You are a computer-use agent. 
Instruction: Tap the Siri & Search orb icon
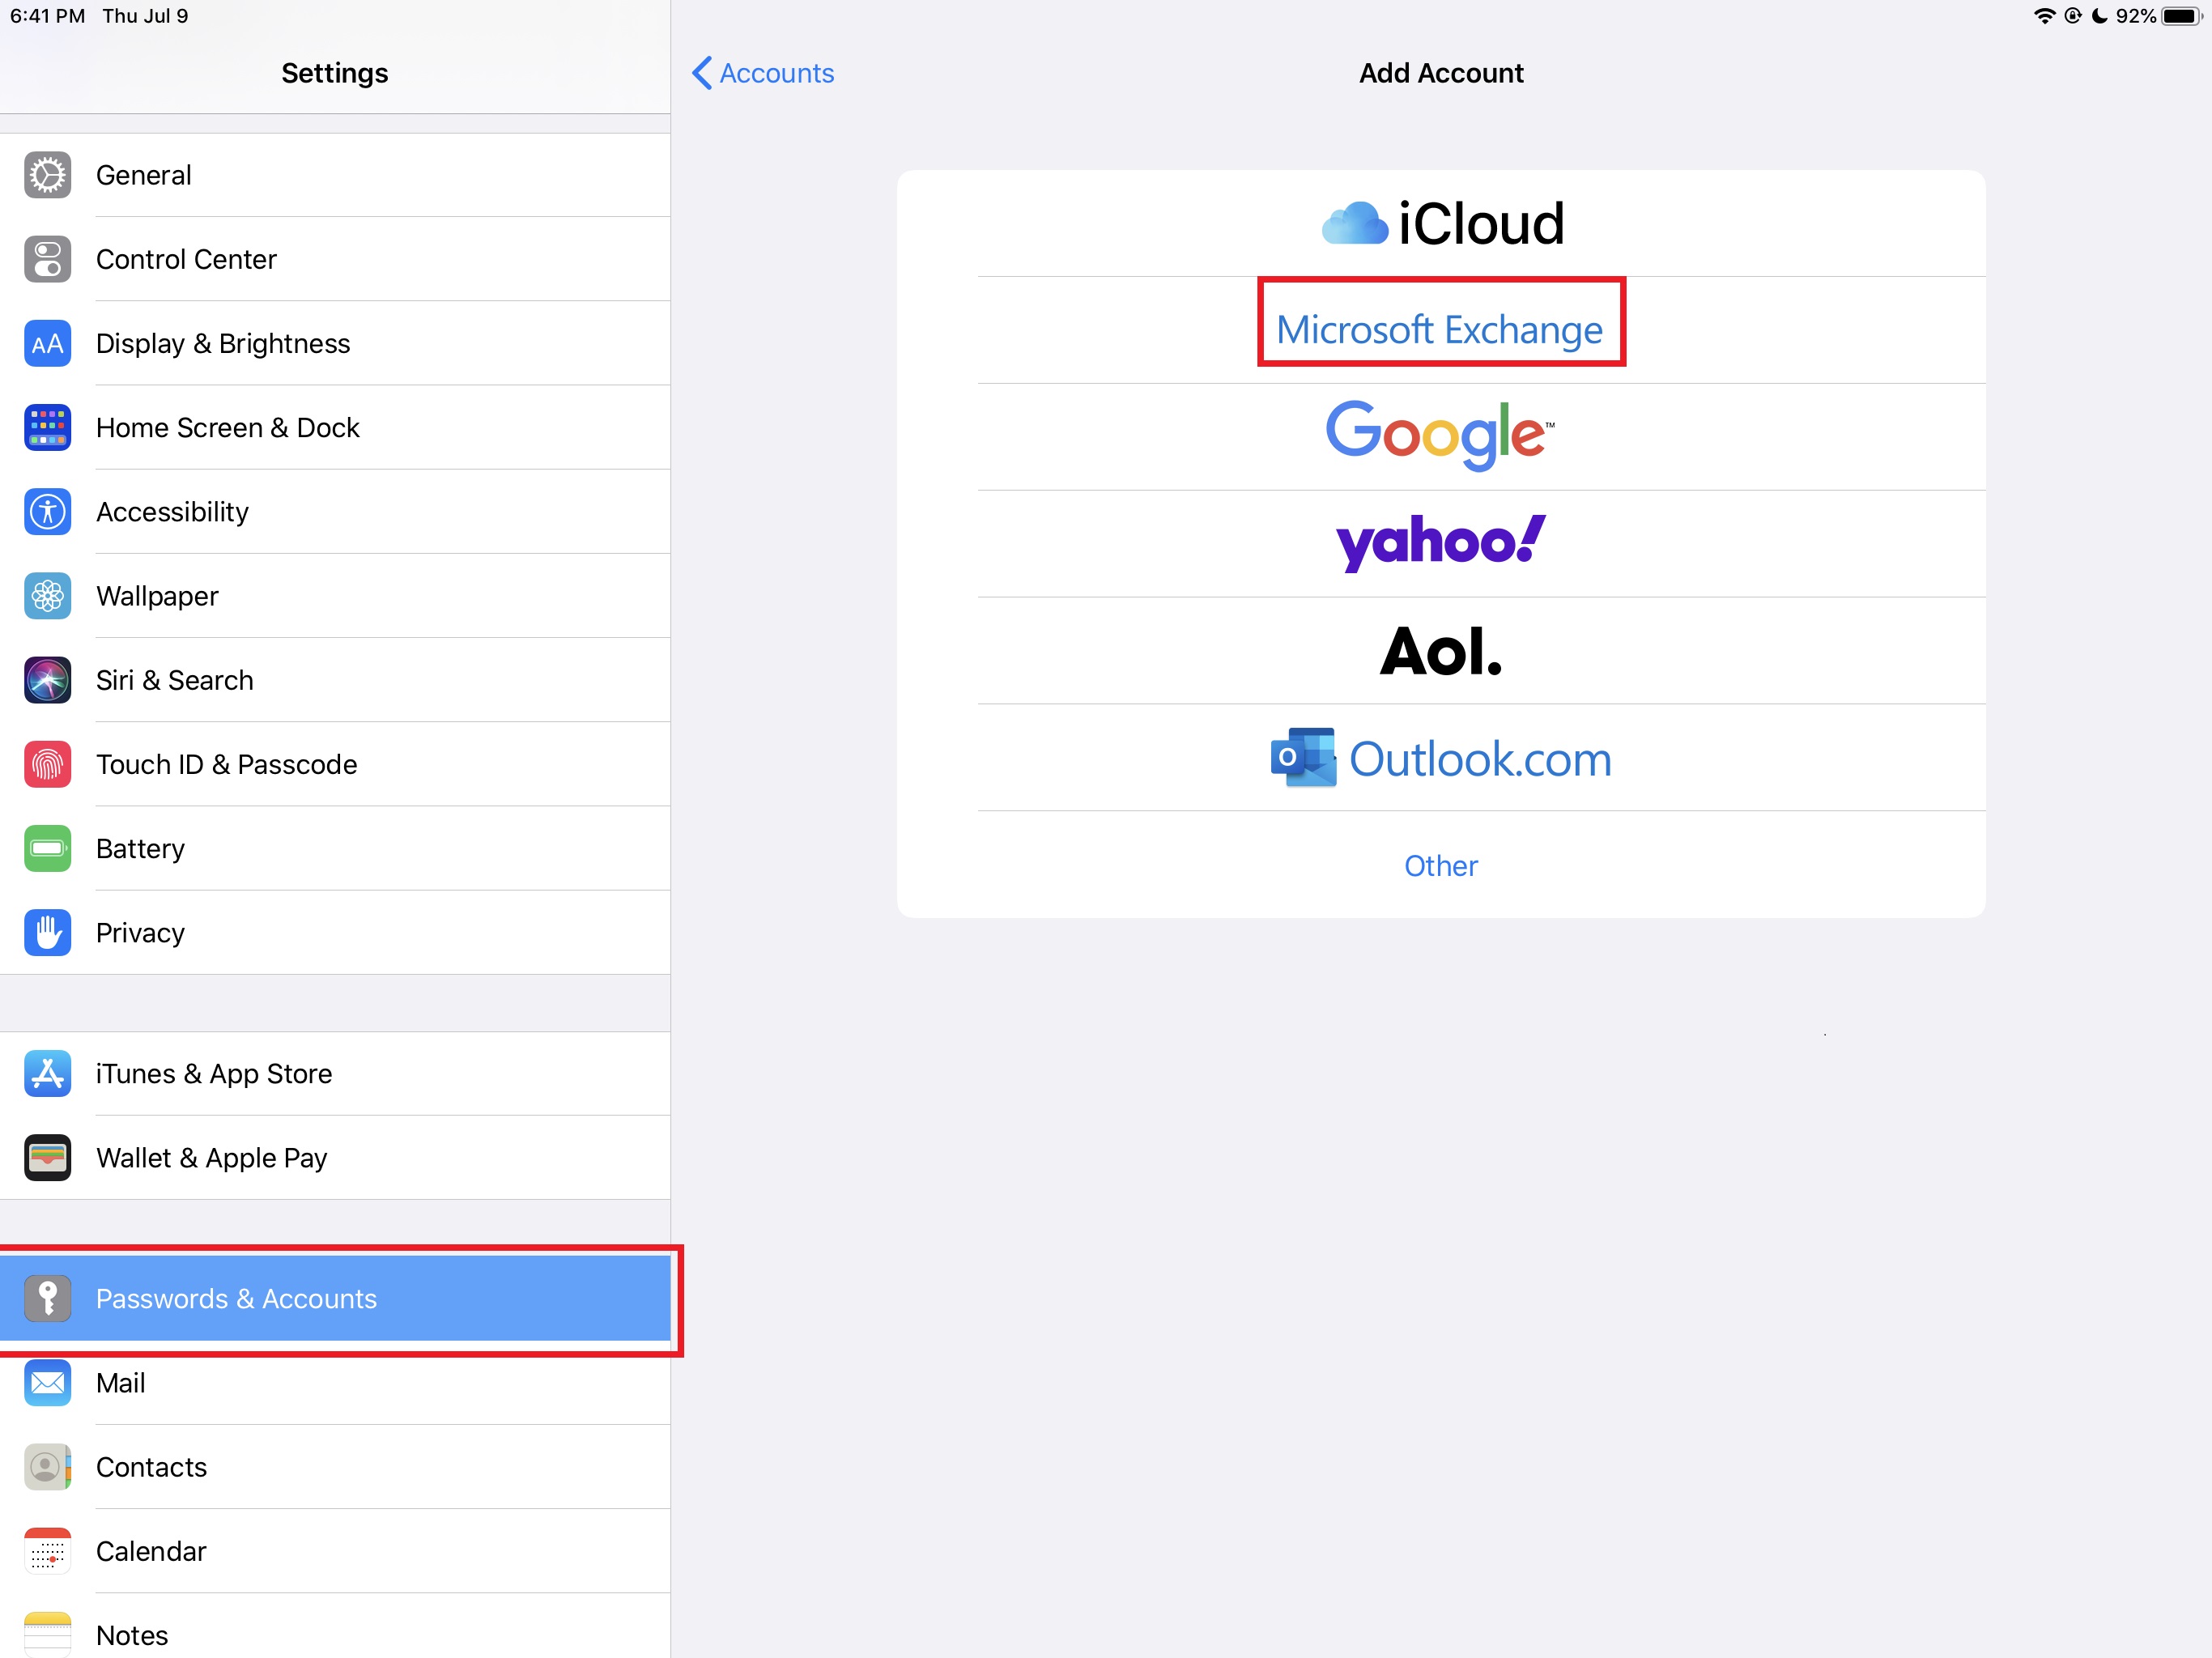47,680
